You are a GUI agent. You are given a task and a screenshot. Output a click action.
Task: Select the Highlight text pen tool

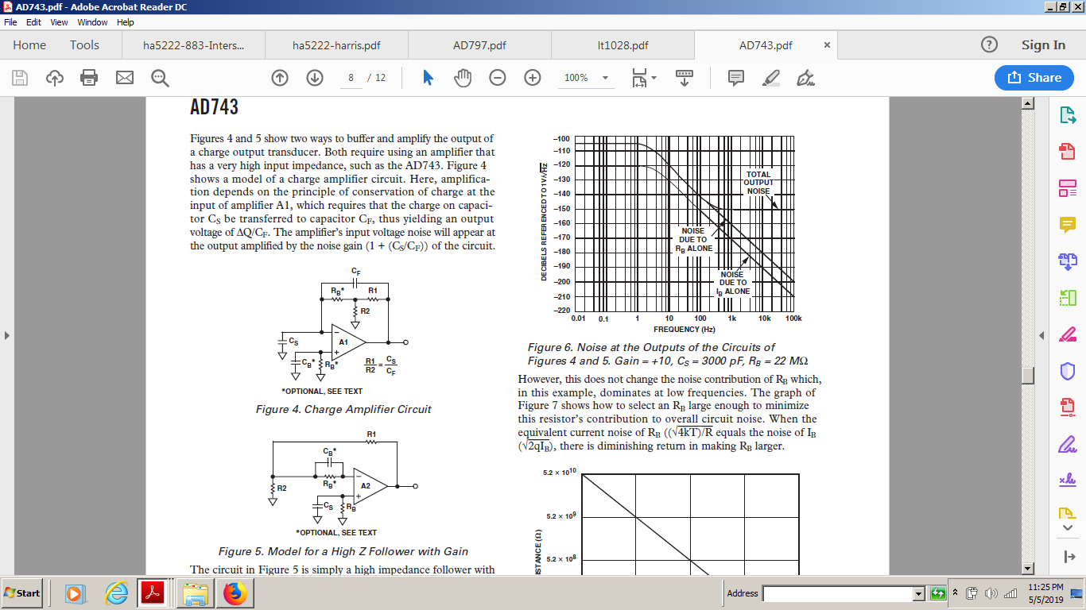point(770,78)
